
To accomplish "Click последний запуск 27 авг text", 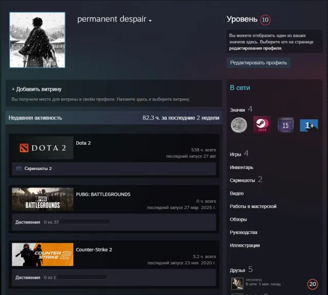I will coord(191,156).
